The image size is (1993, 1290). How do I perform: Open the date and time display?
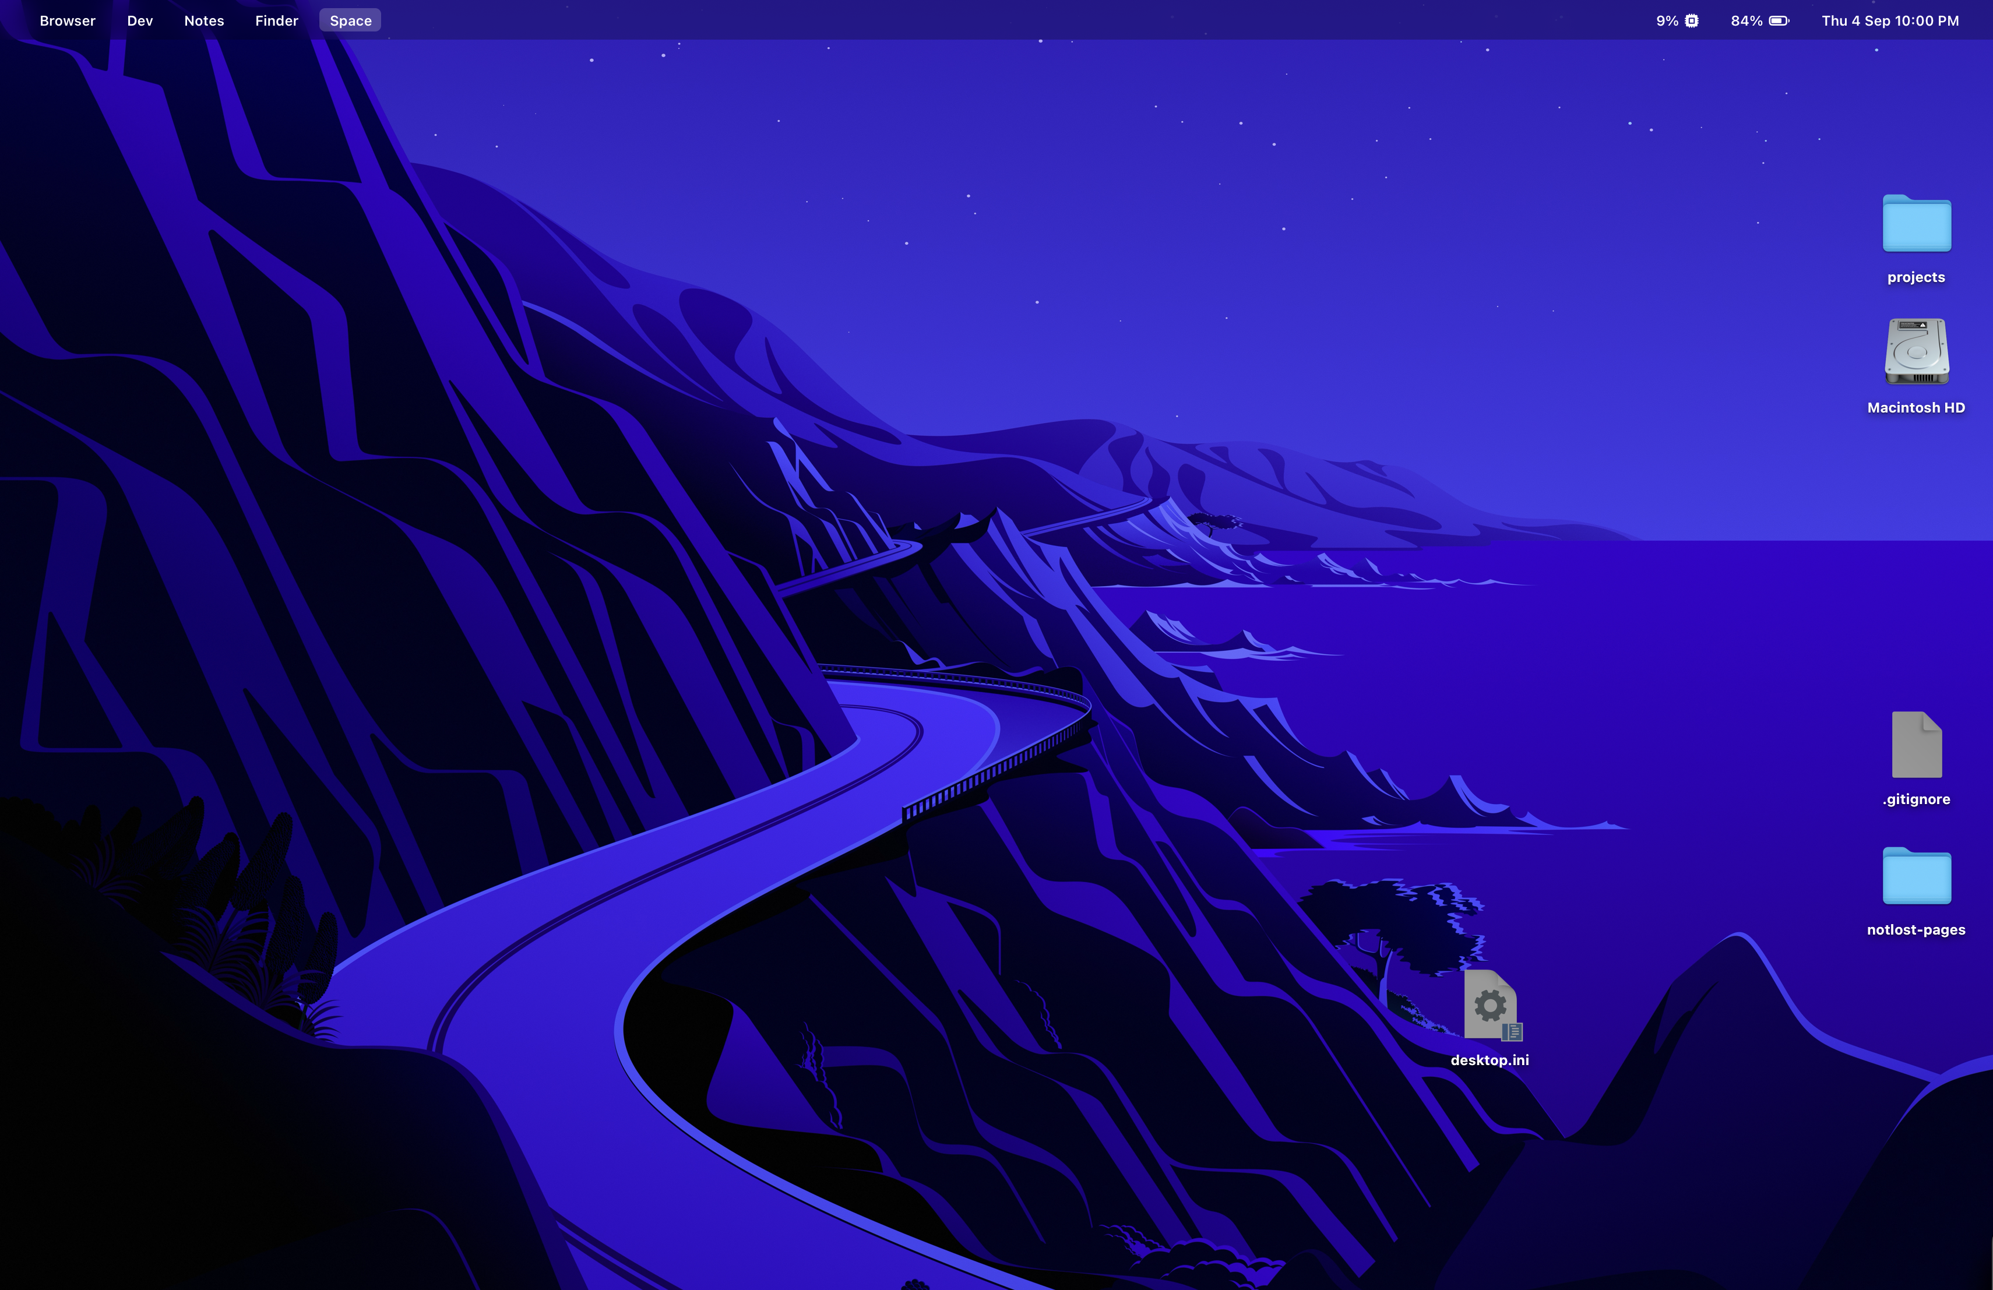(x=1890, y=21)
